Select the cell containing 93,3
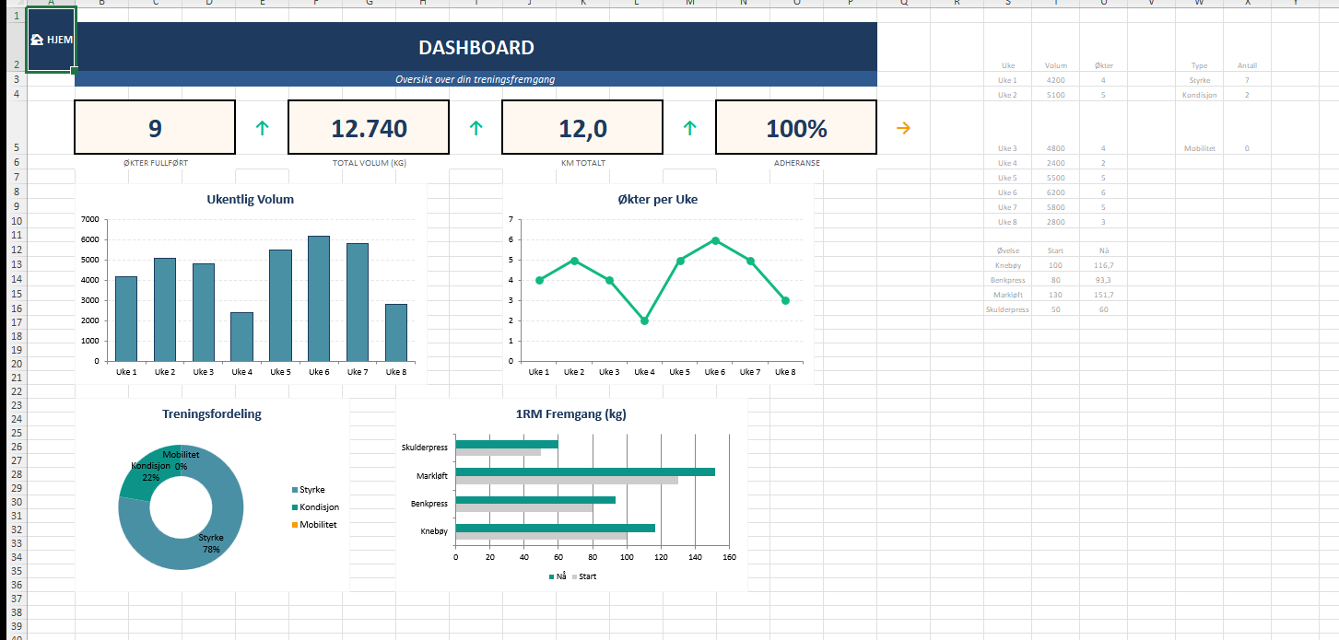This screenshot has width=1339, height=640. (x=1104, y=280)
